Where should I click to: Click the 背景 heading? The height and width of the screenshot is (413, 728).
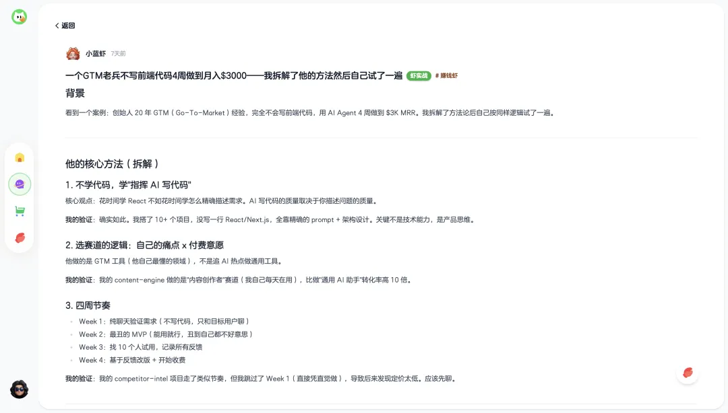click(x=75, y=93)
